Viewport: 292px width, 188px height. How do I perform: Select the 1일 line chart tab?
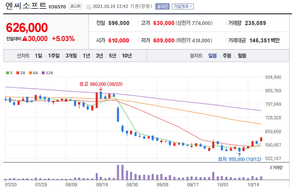(x=38, y=56)
